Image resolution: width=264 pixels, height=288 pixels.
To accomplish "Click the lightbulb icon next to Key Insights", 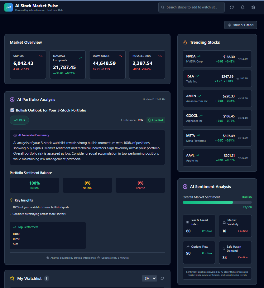I will (11, 200).
